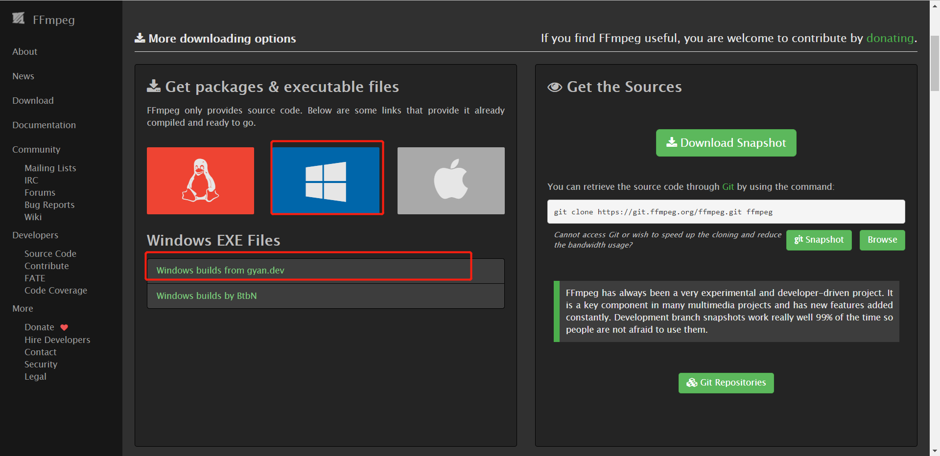This screenshot has width=940, height=456.
Task: Open the IRC link
Action: 31,181
